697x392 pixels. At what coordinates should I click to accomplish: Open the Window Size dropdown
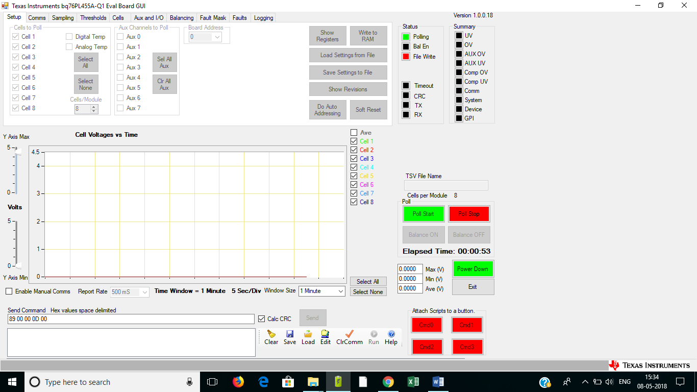322,291
